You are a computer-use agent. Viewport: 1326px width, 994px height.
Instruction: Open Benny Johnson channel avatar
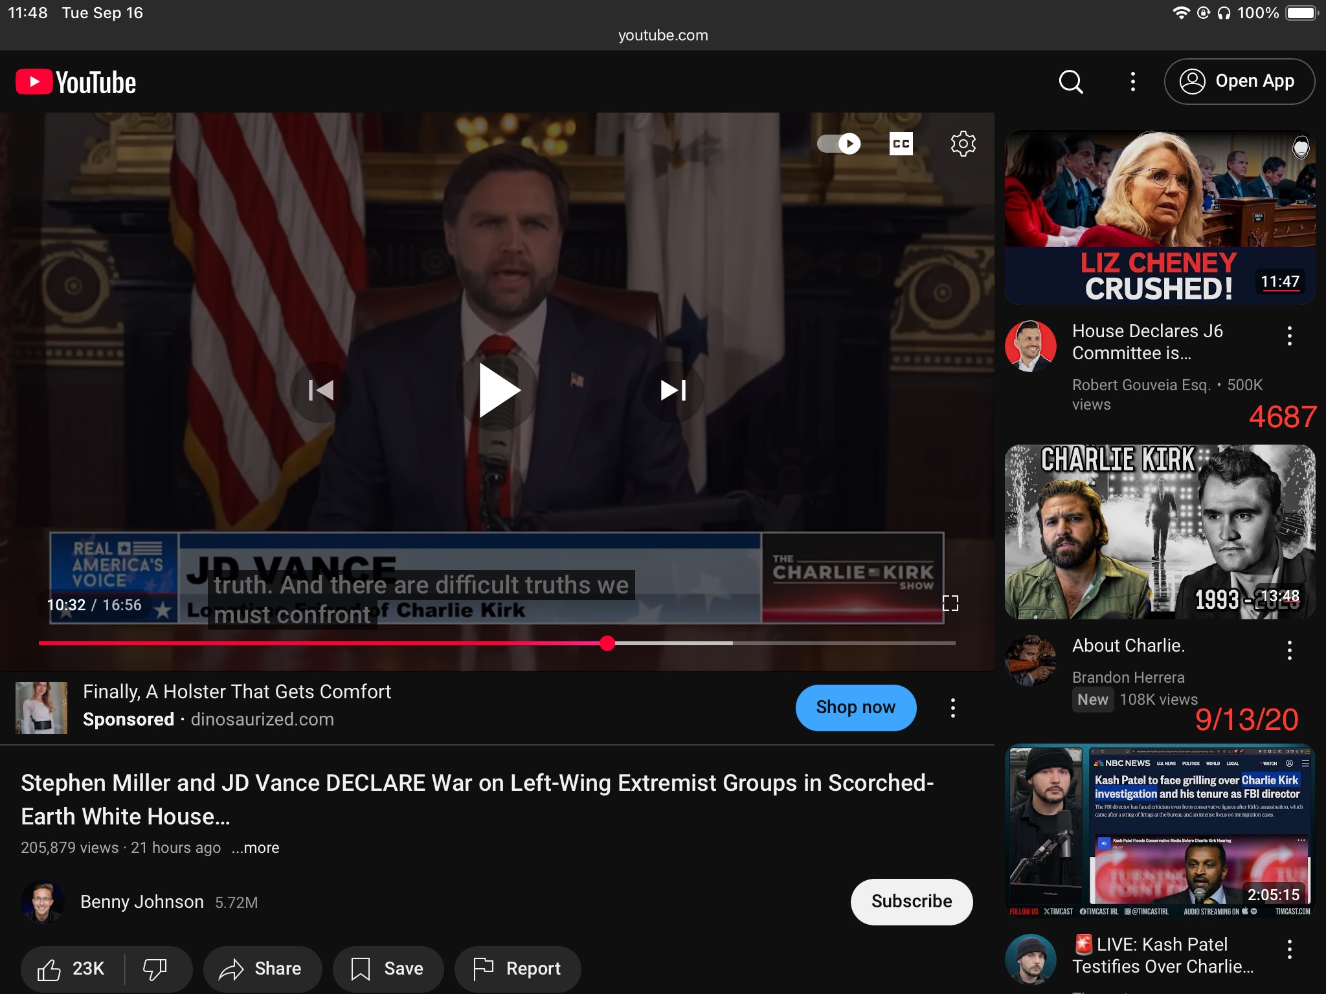click(x=43, y=901)
